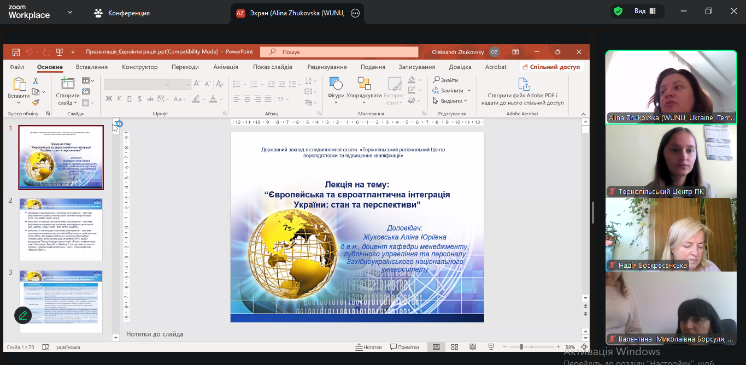
Task: Start slideshow from status bar icon
Action: 491,347
